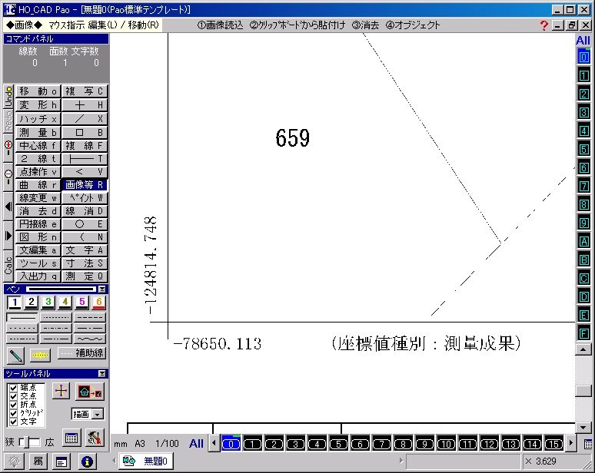
Task: Click the All button atop right layer bar
Action: [x=583, y=41]
